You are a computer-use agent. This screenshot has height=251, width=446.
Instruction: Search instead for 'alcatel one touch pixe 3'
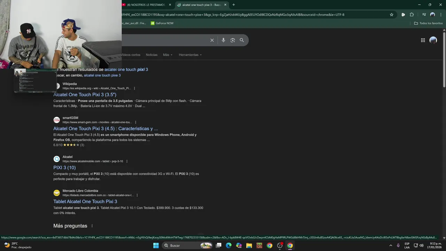pyautogui.click(x=102, y=75)
